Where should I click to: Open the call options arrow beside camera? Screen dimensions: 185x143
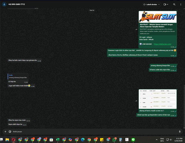point(168,4)
